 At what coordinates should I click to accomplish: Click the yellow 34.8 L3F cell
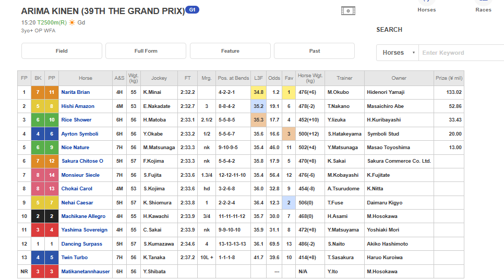tap(258, 92)
